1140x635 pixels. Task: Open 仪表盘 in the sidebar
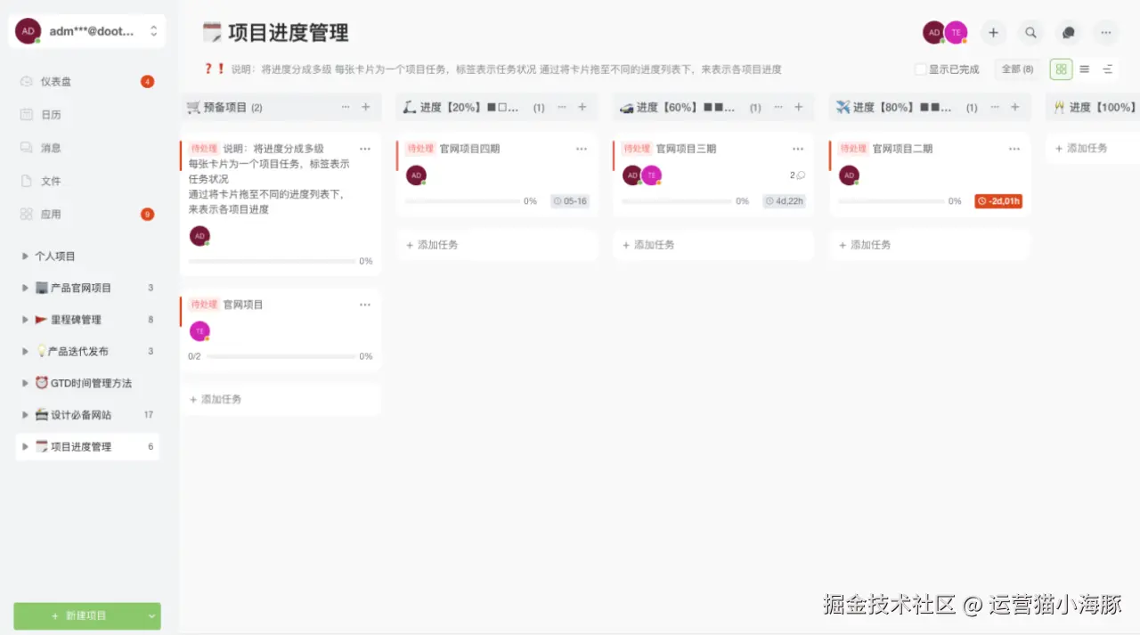pos(87,81)
